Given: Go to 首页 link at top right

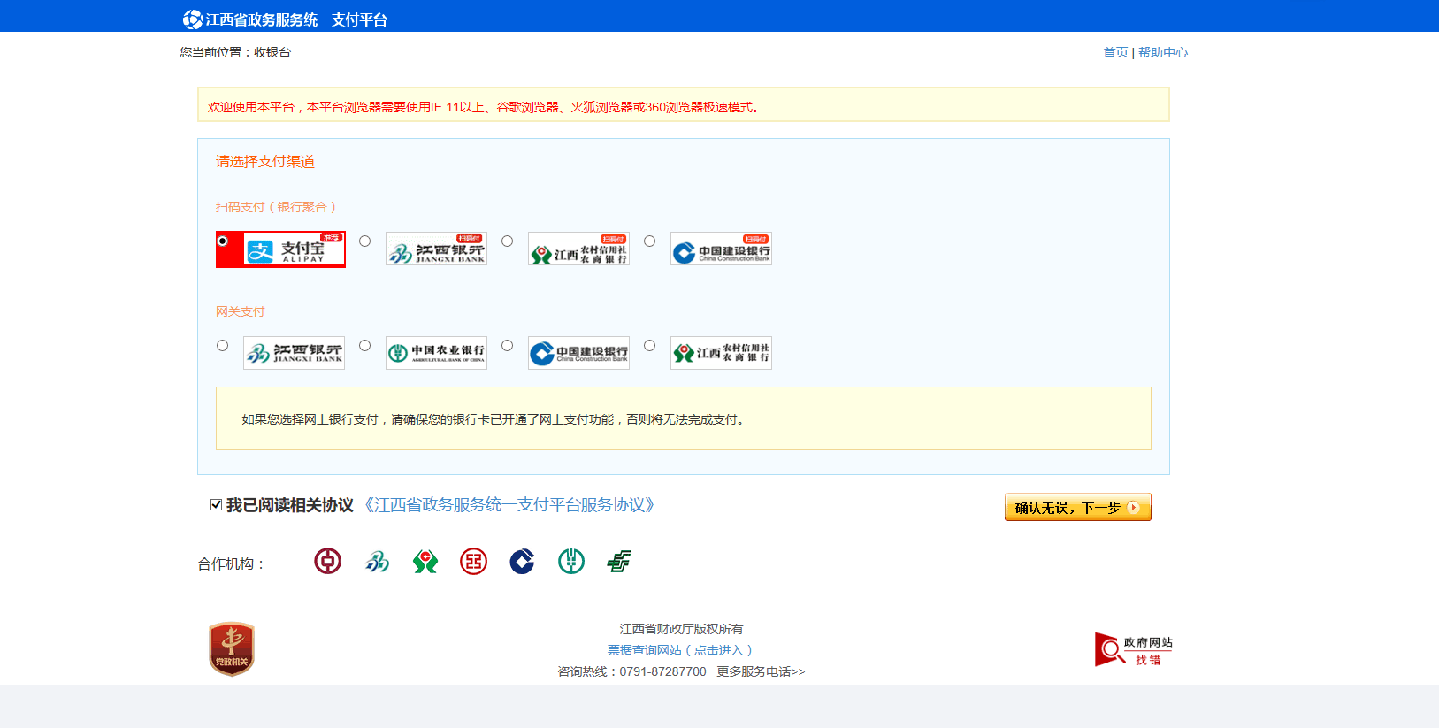Looking at the screenshot, I should pos(1115,52).
